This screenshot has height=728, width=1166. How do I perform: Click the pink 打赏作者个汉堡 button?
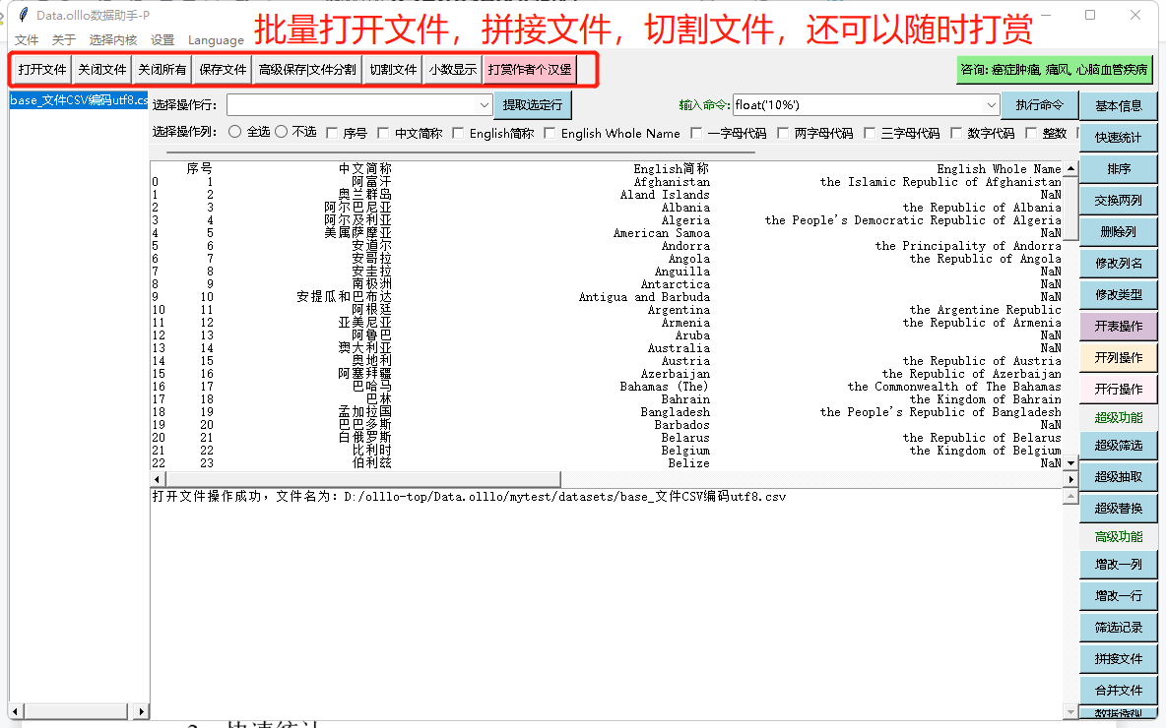(529, 70)
